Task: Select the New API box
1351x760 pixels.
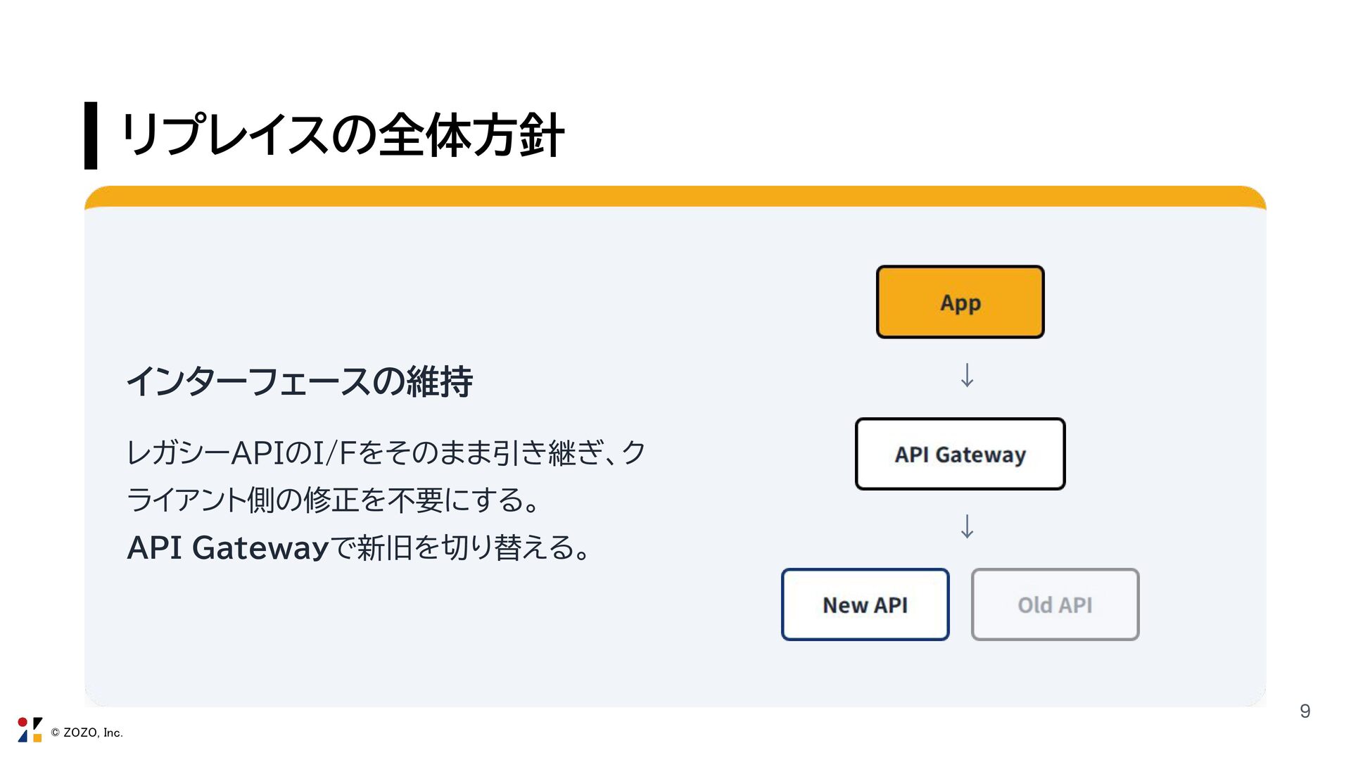Action: [x=865, y=604]
